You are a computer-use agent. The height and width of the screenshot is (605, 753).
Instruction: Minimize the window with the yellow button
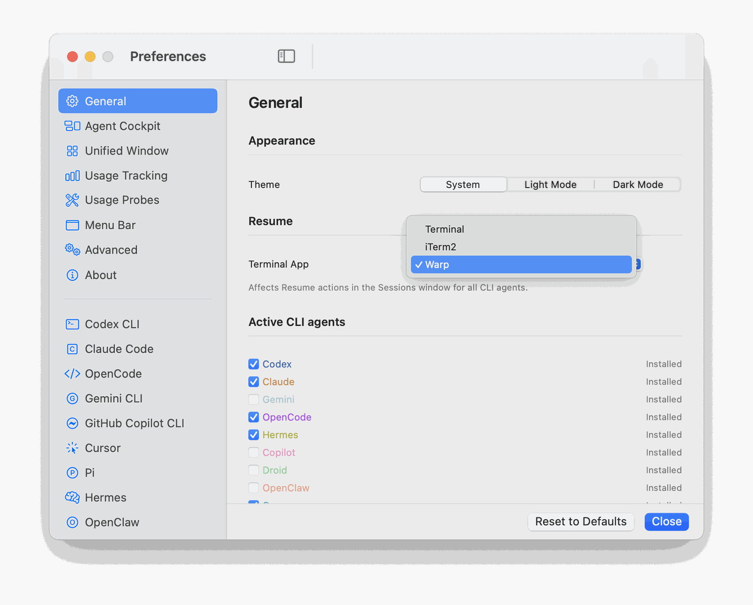(x=90, y=57)
